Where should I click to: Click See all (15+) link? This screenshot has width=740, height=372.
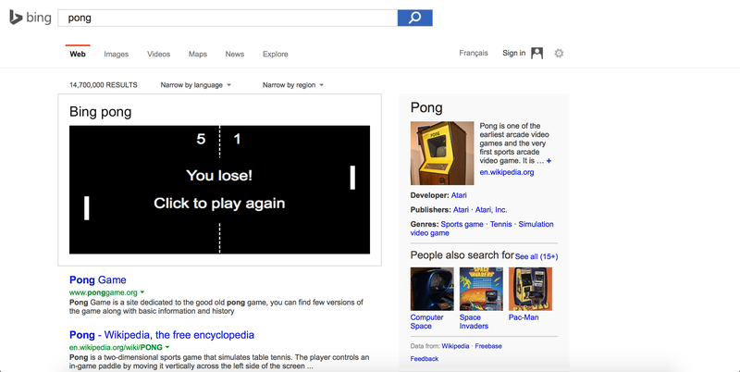[536, 257]
